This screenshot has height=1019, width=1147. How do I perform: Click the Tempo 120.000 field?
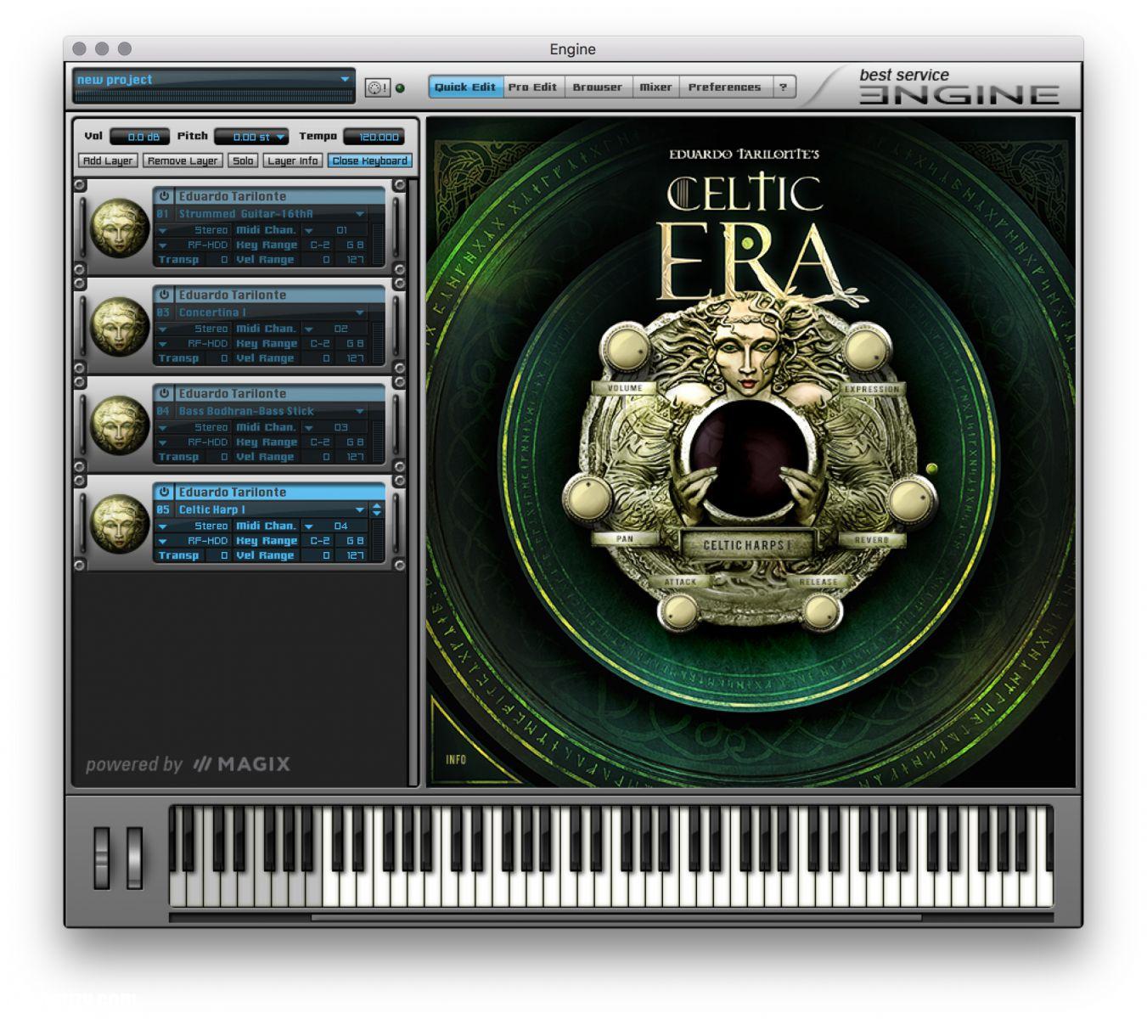click(374, 137)
